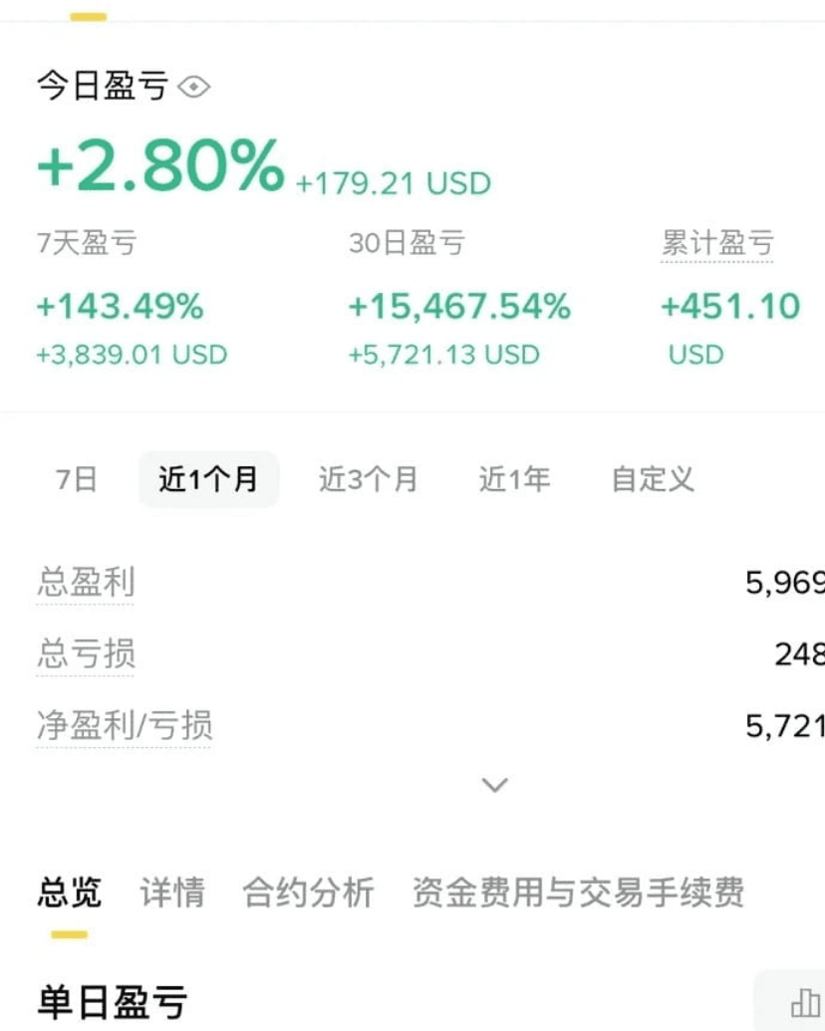Image resolution: width=825 pixels, height=1031 pixels.
Task: Tap the 总盈利 underlined label
Action: 86,582
